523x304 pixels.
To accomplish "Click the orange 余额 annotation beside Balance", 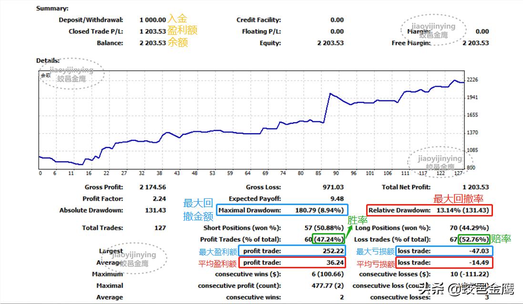I will 178,43.
